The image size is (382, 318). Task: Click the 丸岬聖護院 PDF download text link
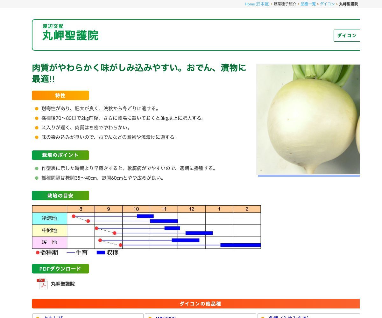coord(62,284)
